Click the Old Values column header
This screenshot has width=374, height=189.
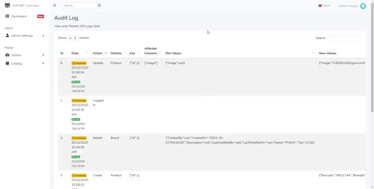coord(173,53)
